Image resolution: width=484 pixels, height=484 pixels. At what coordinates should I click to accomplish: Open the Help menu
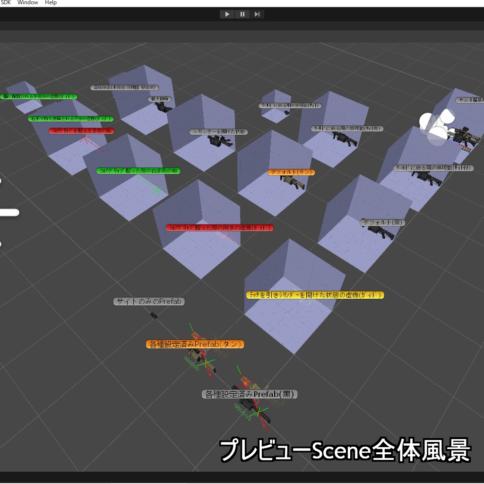[50, 2]
